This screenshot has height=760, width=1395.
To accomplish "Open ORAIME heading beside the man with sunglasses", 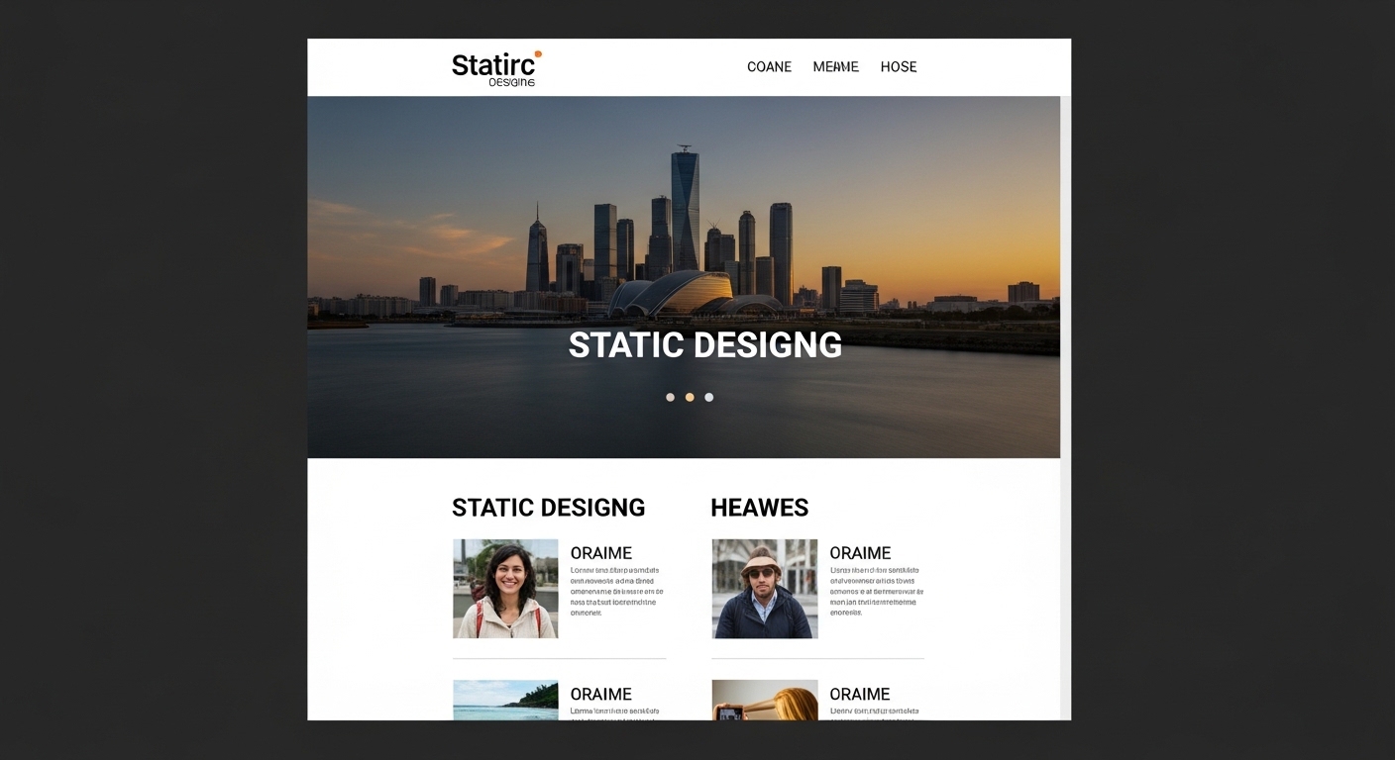I will pyautogui.click(x=860, y=553).
